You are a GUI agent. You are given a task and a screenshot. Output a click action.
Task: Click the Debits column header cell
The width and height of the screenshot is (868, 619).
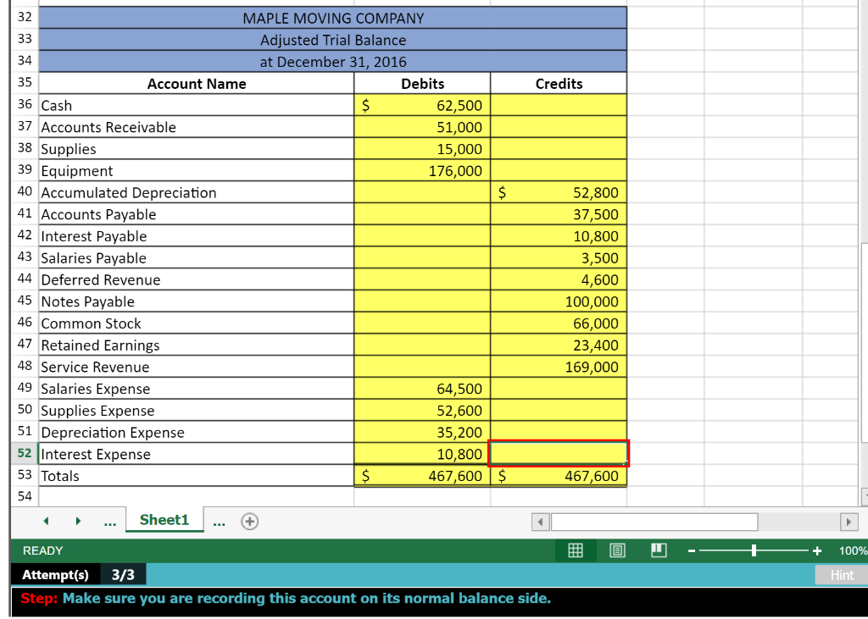click(422, 84)
